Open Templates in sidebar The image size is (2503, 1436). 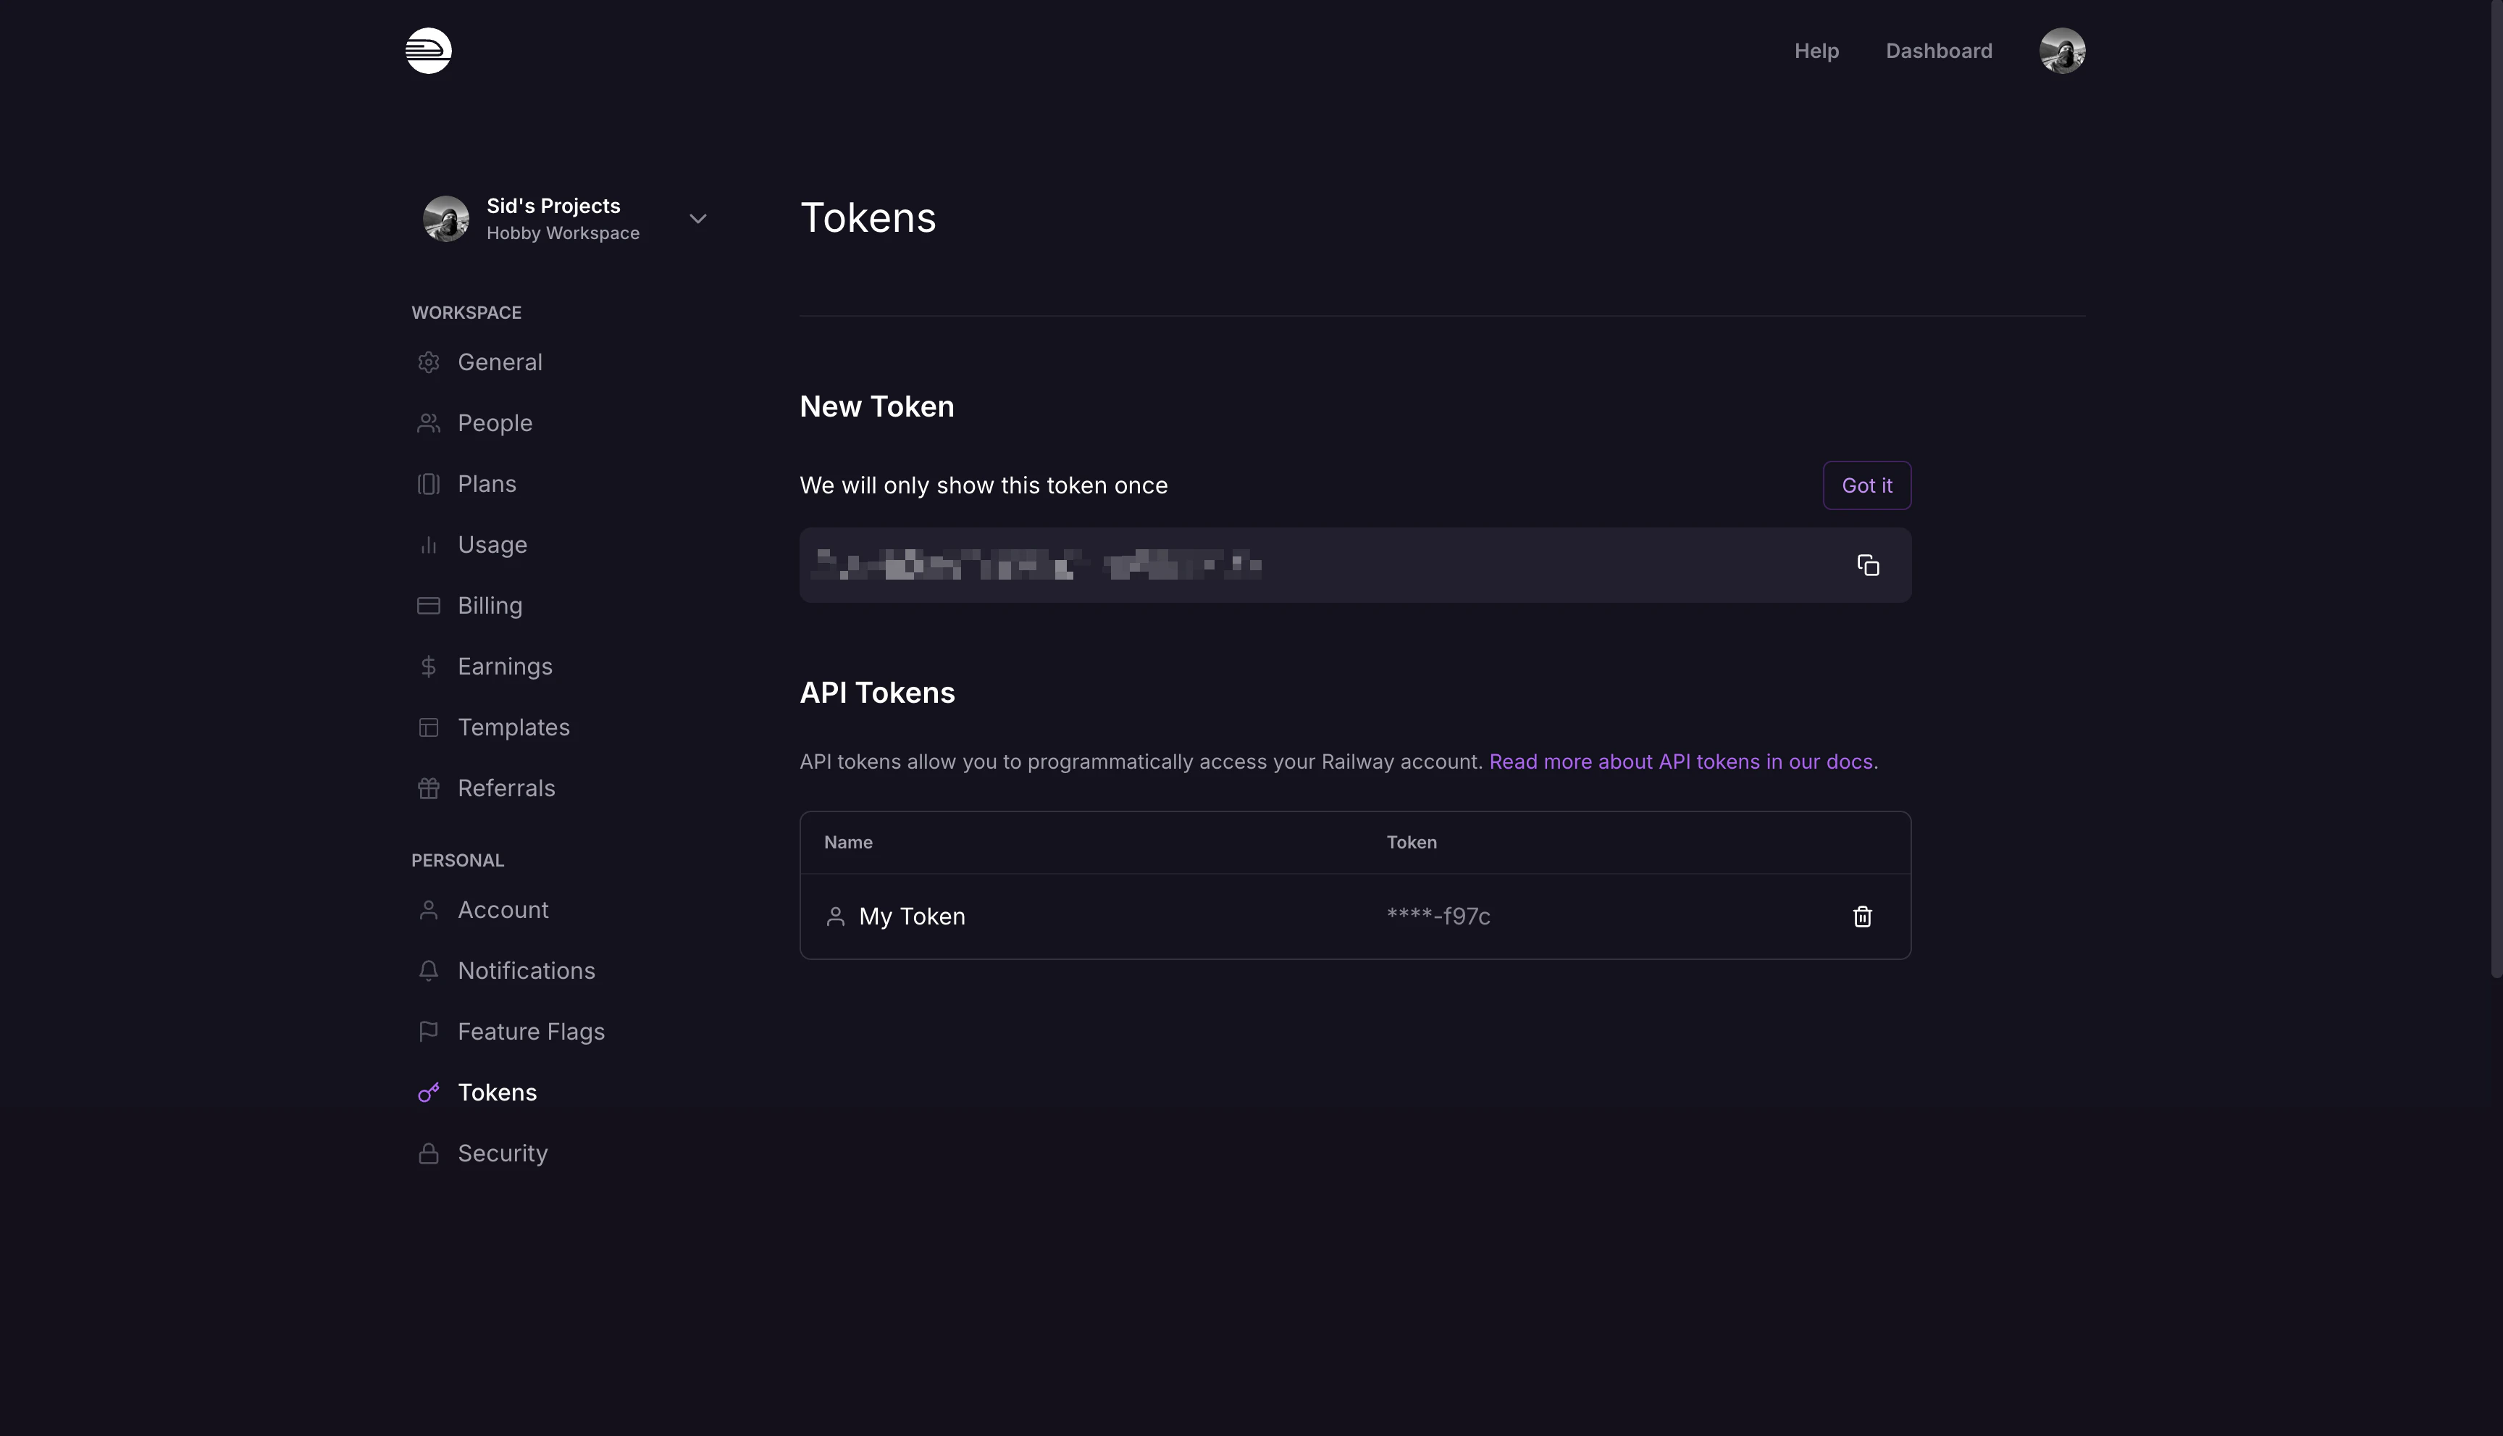click(513, 728)
